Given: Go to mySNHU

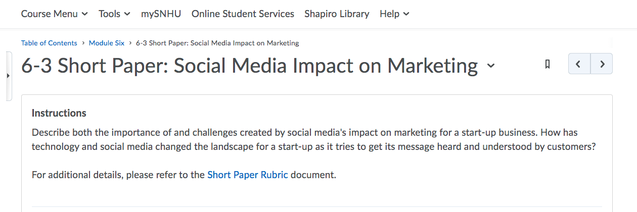Looking at the screenshot, I should pos(161,14).
